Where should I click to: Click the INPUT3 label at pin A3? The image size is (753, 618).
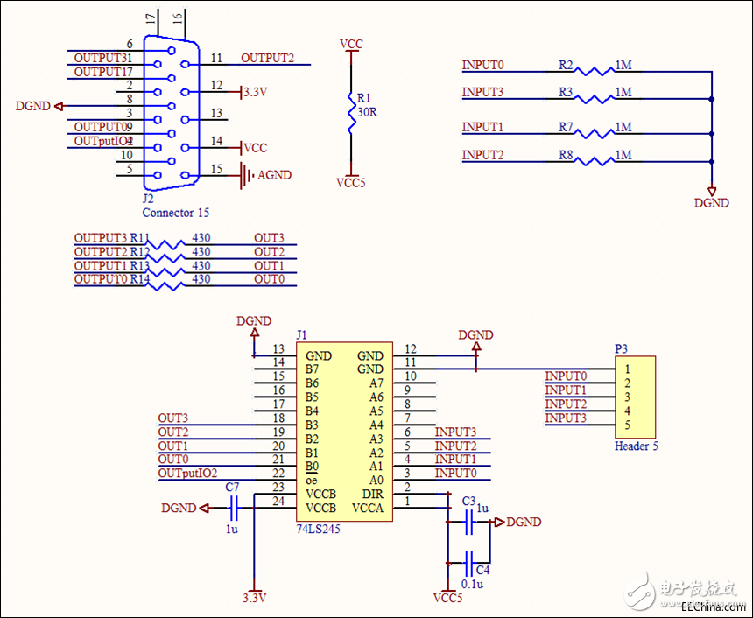[x=455, y=432]
